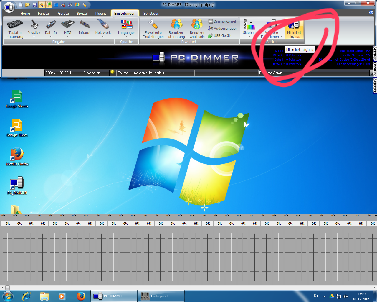The width and height of the screenshot is (377, 302).
Task: Open Tastatursteuerung keyboard settings
Action: coord(15,29)
